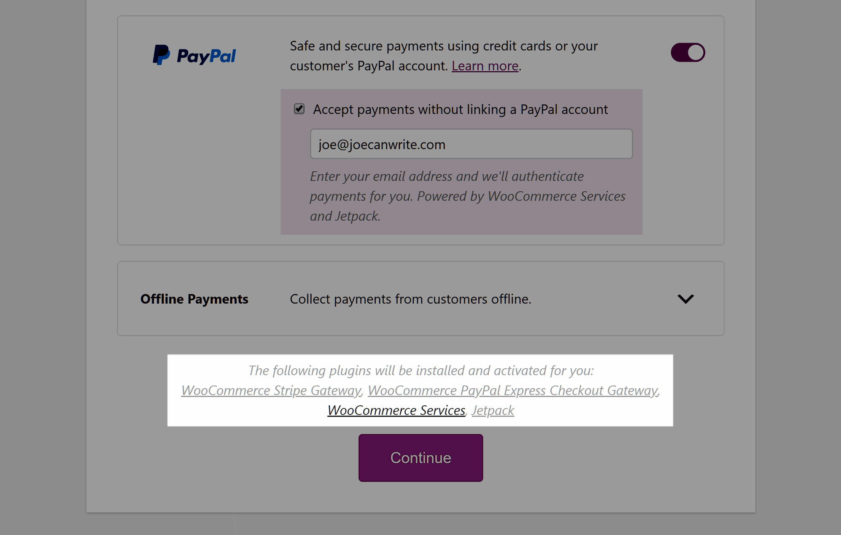Open the WooCommerce Services plugin link

(x=396, y=410)
